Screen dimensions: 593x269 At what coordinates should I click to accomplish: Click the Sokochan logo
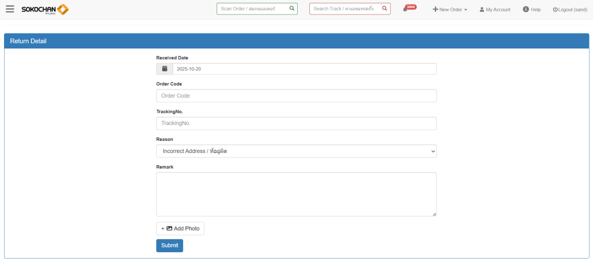pos(45,9)
